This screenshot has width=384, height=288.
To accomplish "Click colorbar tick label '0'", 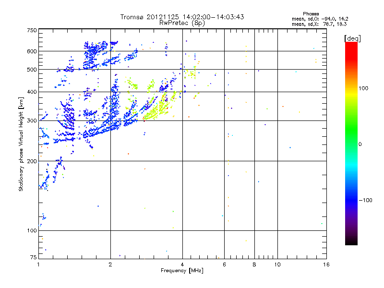I will [360, 144].
